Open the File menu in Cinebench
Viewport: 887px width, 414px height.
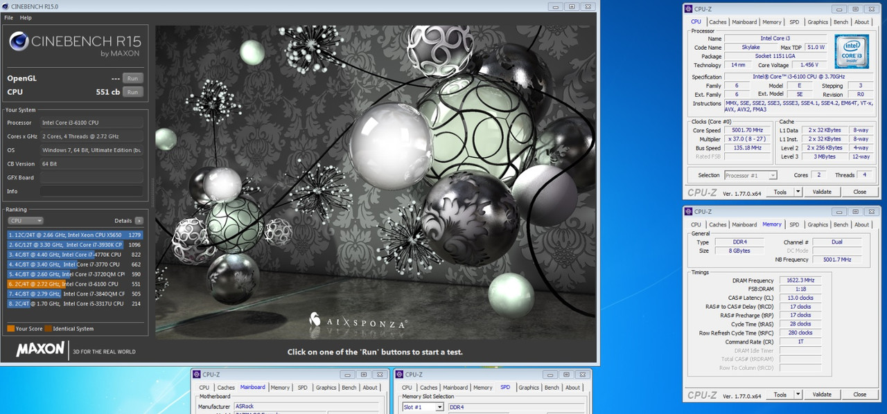[x=8, y=17]
